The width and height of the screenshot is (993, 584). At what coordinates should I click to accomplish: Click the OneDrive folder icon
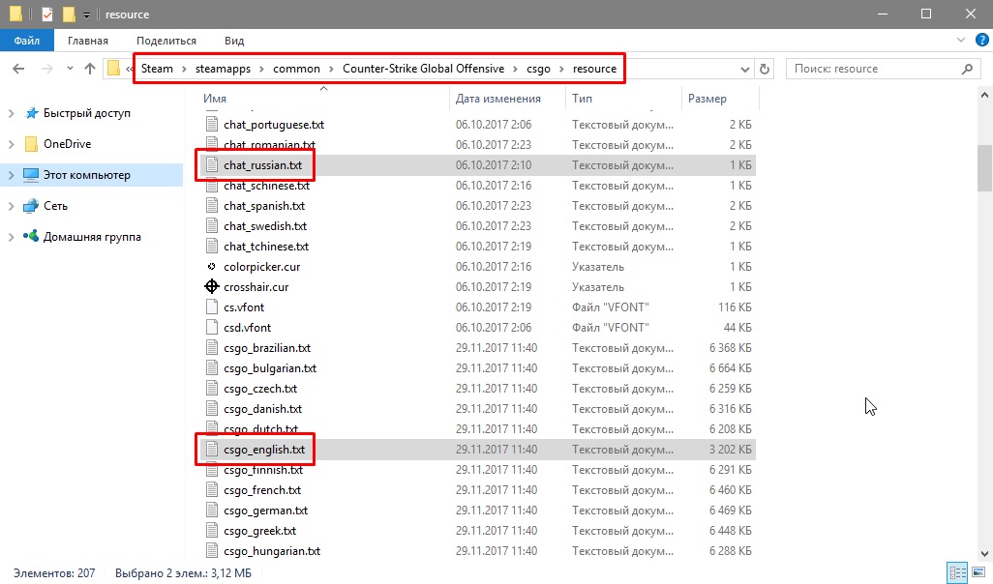tap(30, 144)
